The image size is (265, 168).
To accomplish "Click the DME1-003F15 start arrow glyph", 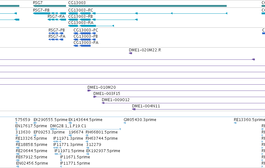I will [x=95, y=97].
